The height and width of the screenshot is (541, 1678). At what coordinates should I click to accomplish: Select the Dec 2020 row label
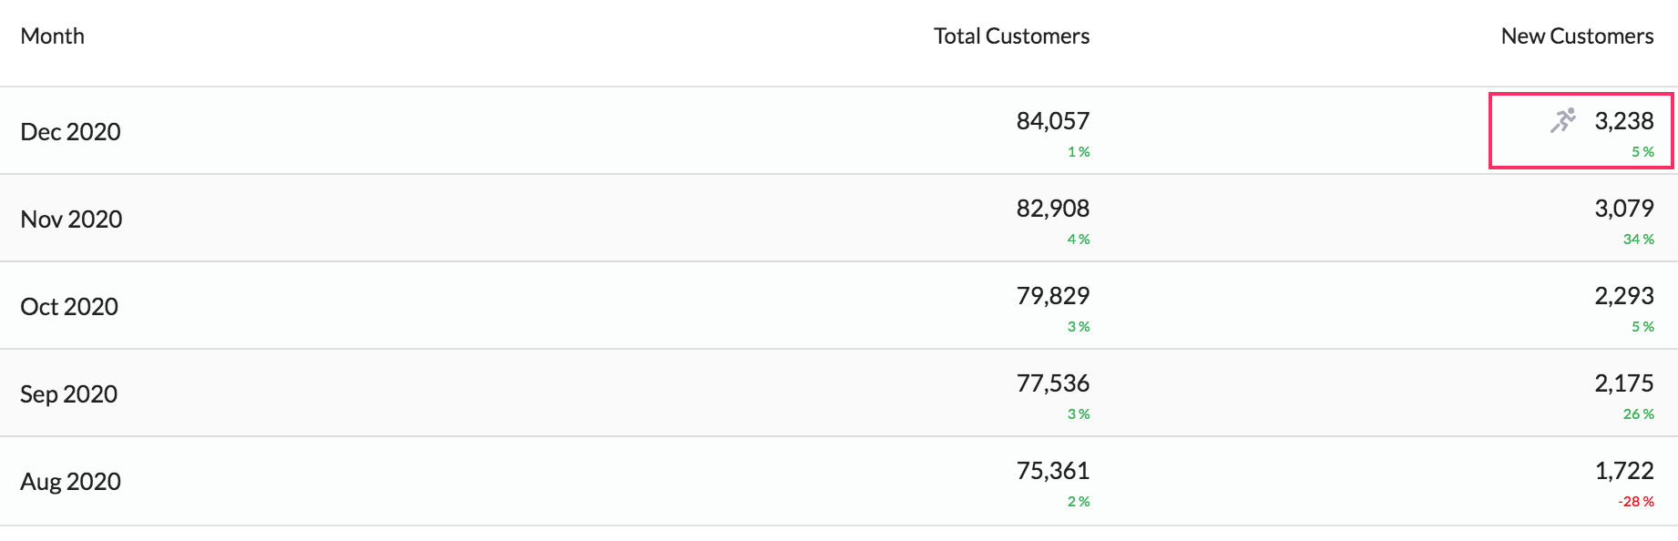click(71, 132)
